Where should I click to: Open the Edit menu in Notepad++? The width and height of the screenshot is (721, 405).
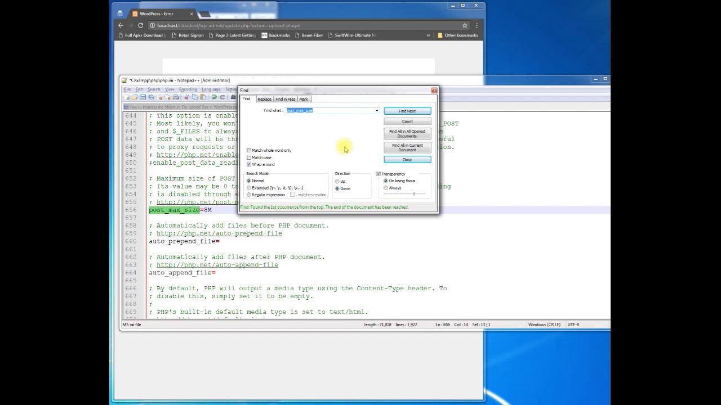click(139, 89)
